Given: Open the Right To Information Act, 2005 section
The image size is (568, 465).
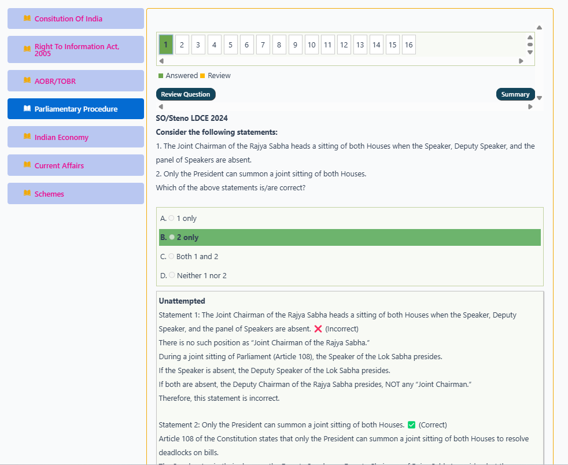Looking at the screenshot, I should pyautogui.click(x=76, y=50).
